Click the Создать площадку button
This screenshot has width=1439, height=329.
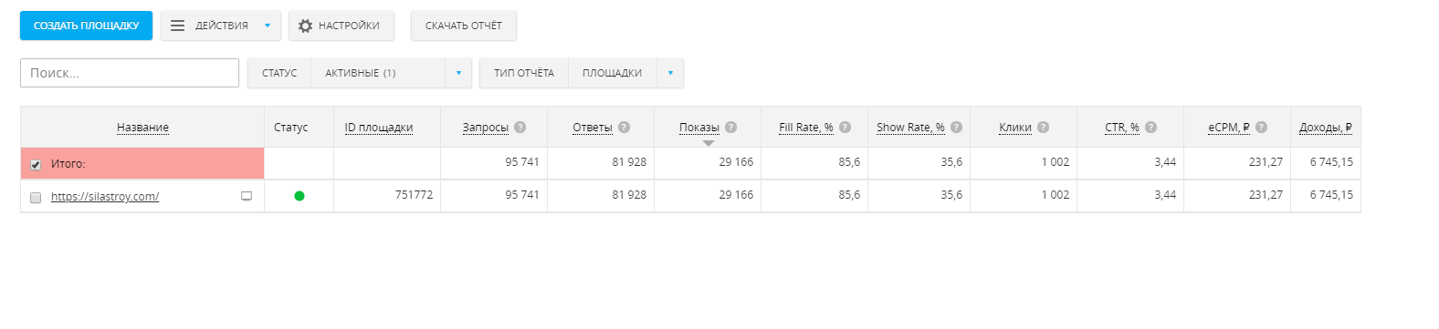[86, 26]
